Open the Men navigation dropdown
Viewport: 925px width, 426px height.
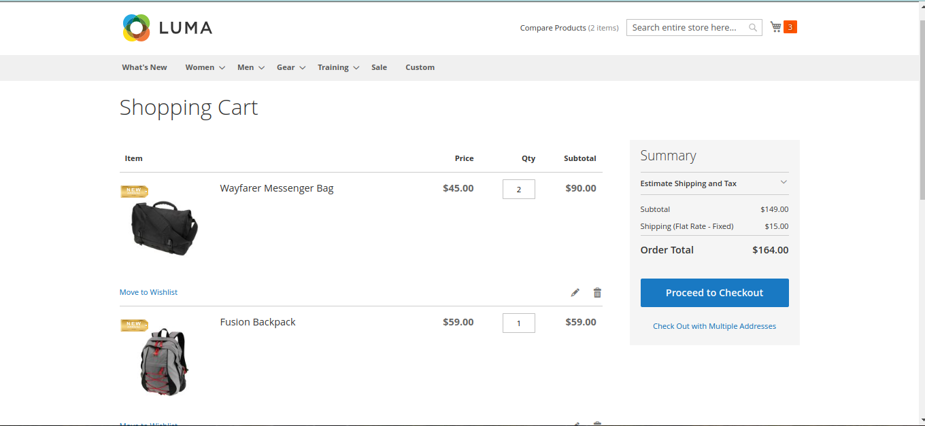pos(250,67)
